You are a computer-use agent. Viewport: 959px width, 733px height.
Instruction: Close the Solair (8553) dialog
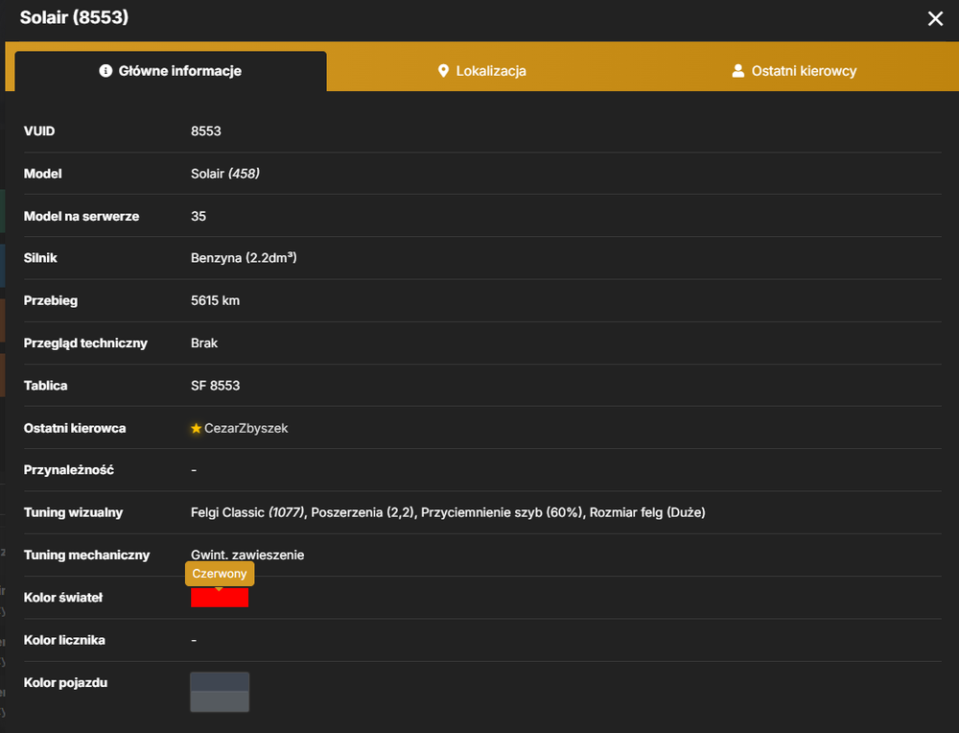(935, 18)
